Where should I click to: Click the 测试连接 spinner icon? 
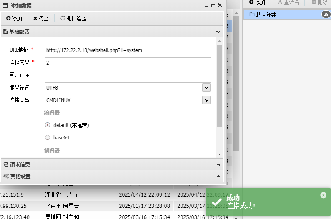(63, 18)
